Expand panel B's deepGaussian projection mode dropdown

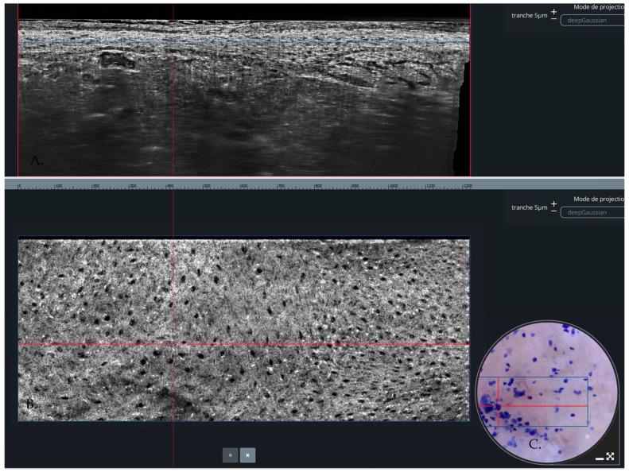click(592, 212)
